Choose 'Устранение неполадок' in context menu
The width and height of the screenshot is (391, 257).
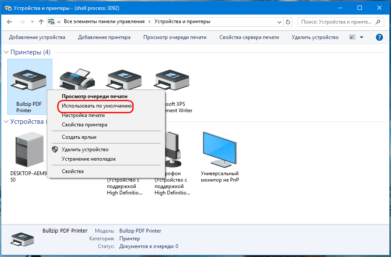(x=88, y=159)
